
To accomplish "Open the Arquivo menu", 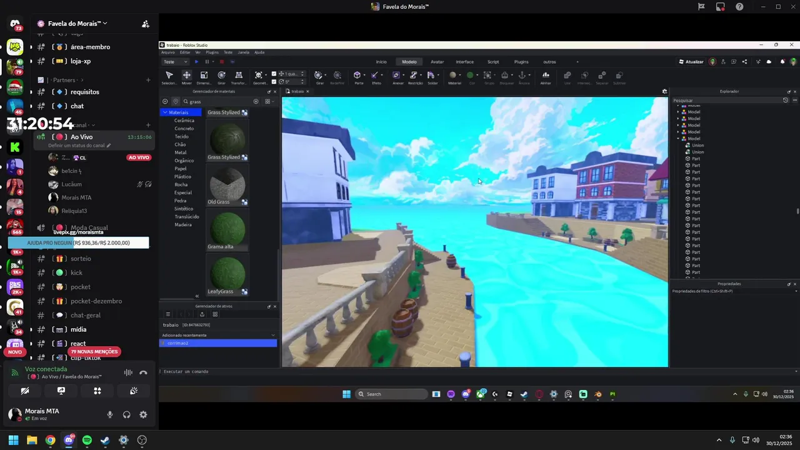I will [x=168, y=52].
